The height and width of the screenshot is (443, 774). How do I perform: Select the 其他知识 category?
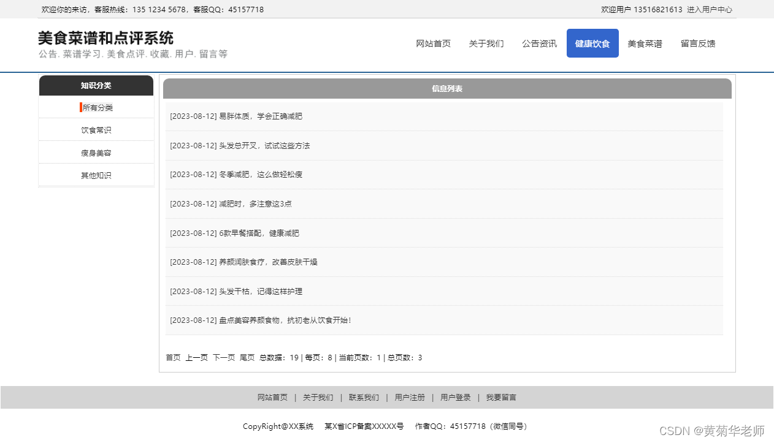96,175
